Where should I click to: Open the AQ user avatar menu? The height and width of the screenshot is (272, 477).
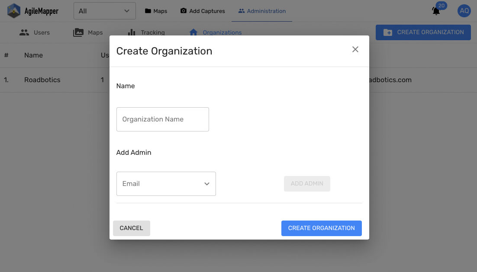pyautogui.click(x=464, y=11)
